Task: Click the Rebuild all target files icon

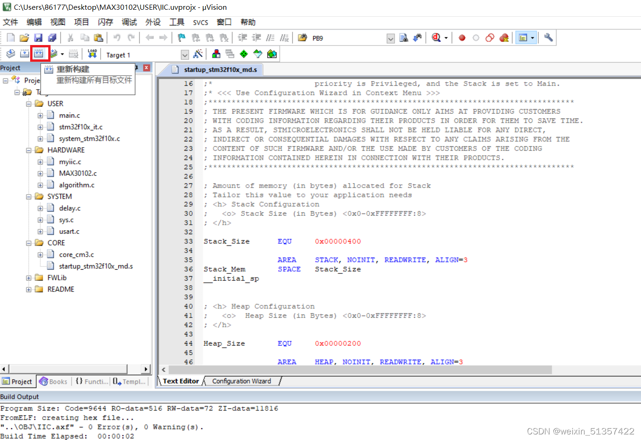Action: [39, 54]
